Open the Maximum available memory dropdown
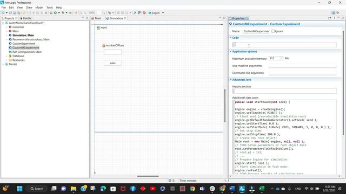Viewport: 346px width, 194px height. 281,58
